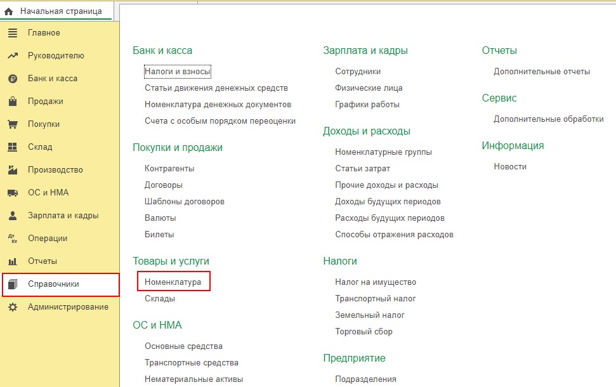The height and width of the screenshot is (387, 616).
Task: Click the ruble coin icon for Банк и касса
Action: [x=13, y=79]
